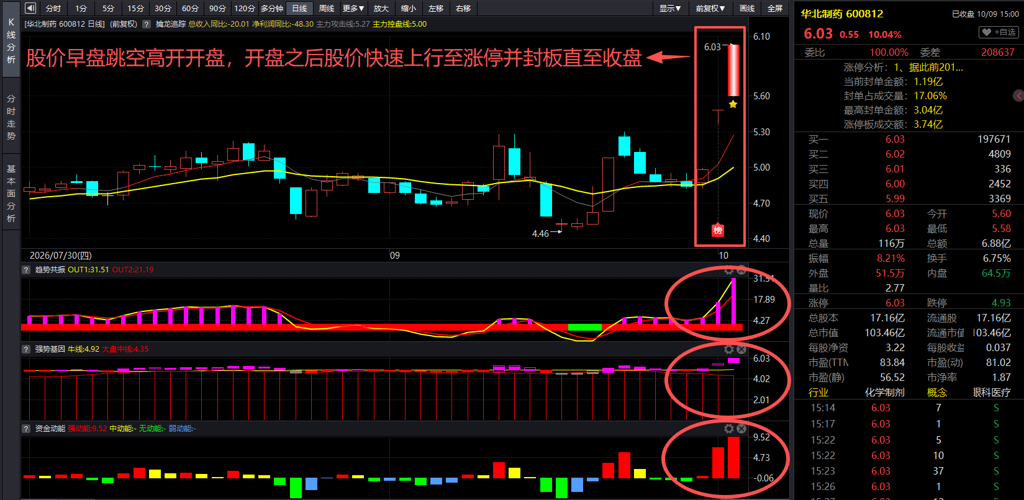Close the 强势基因 indicator panel
The width and height of the screenshot is (1024, 500).
click(x=741, y=349)
